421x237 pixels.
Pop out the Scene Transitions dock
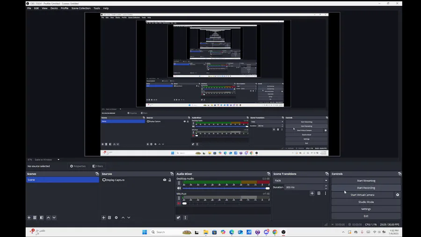point(327,174)
